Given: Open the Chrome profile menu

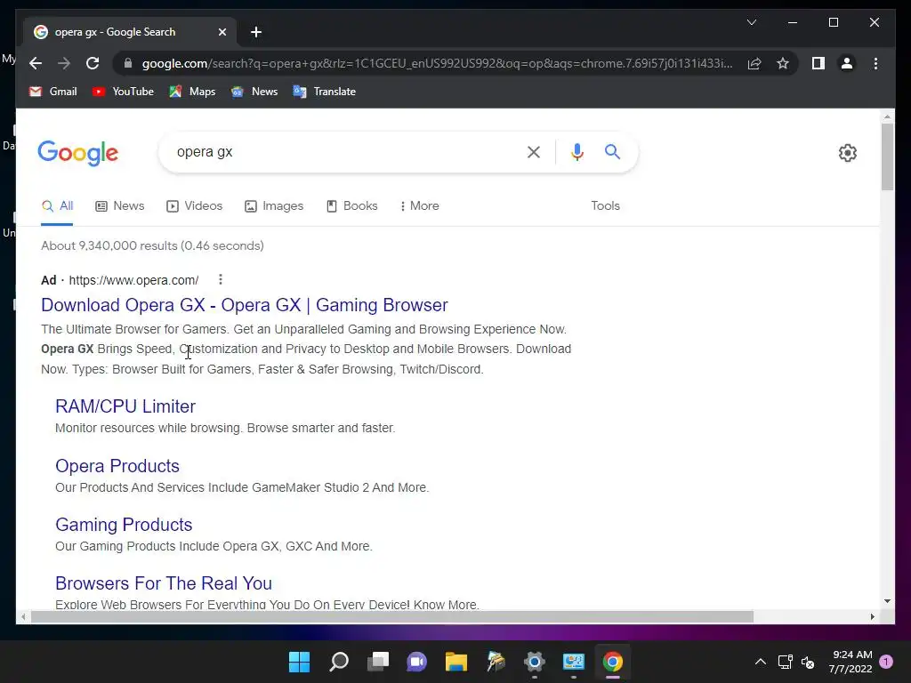Looking at the screenshot, I should point(847,63).
